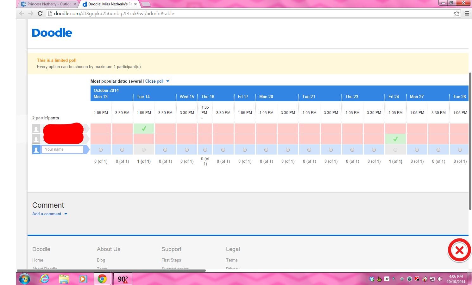Pick the Wed 15 3:30 PM radio button

click(x=187, y=150)
